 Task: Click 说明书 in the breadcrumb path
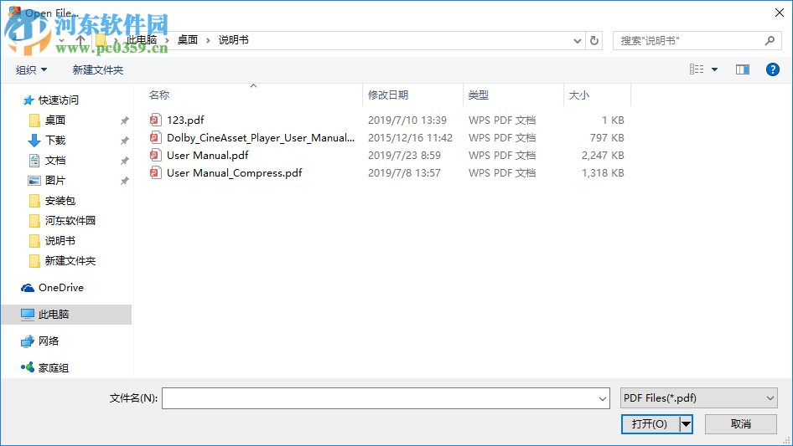tap(234, 40)
